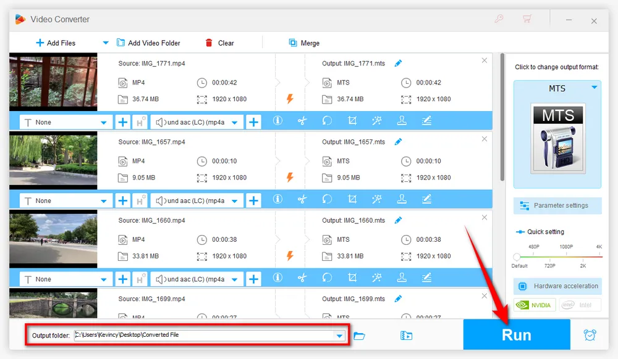Open crop tool for IMG_1771

352,121
